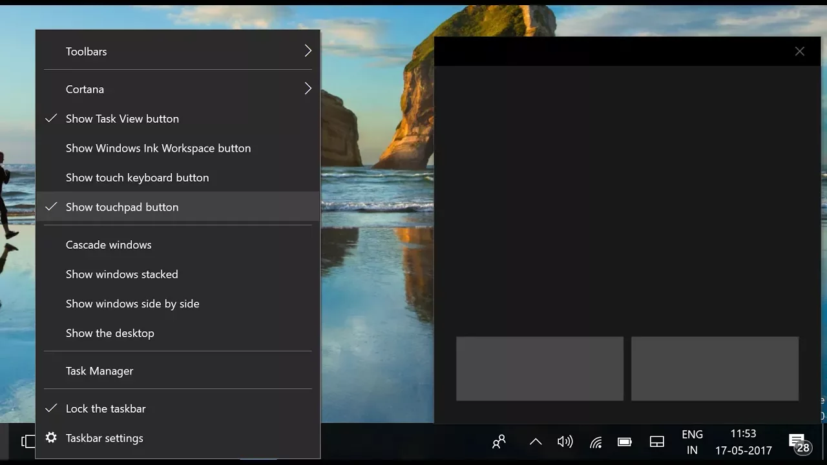This screenshot has width=827, height=465.
Task: Select Show the desktop
Action: click(178, 333)
